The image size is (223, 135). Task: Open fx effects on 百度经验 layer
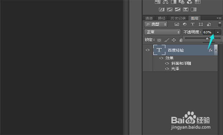pyautogui.click(x=211, y=50)
